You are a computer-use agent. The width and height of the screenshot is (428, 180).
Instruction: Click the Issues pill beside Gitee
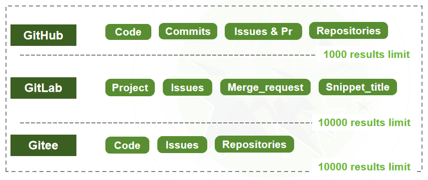182,145
